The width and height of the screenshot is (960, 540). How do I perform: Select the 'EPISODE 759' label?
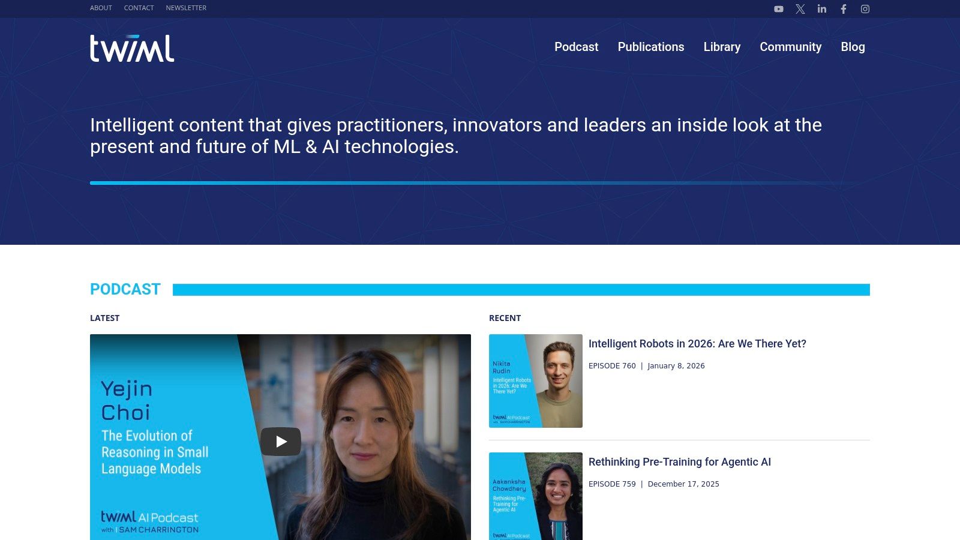(x=612, y=484)
